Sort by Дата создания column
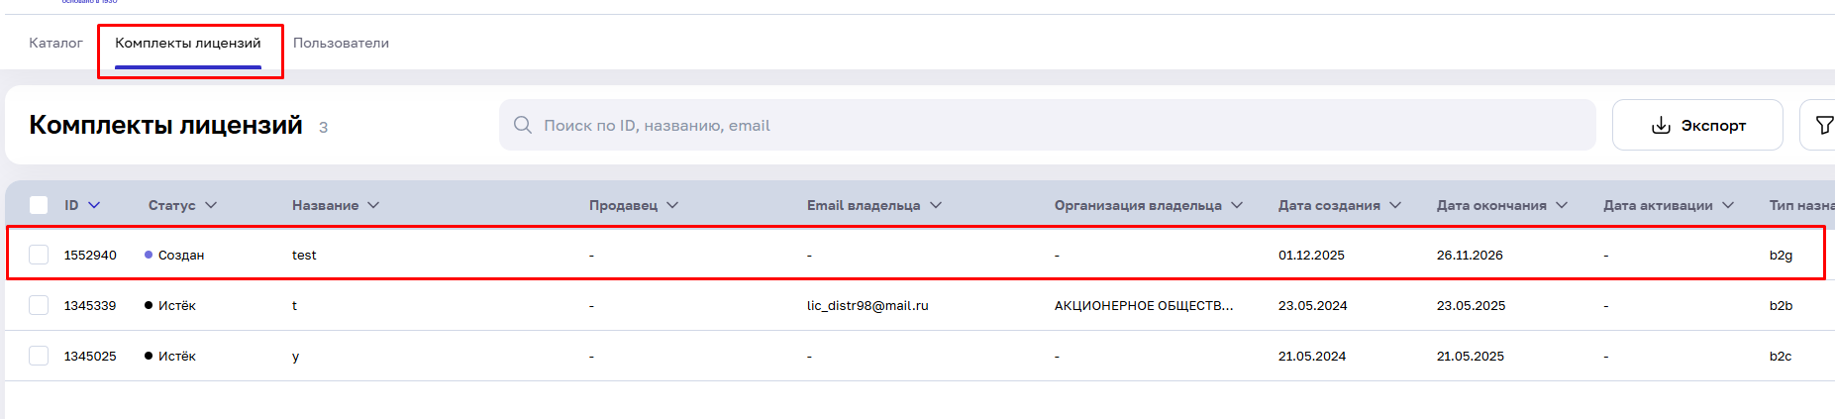Viewport: 1835px width, 419px height. point(1395,205)
